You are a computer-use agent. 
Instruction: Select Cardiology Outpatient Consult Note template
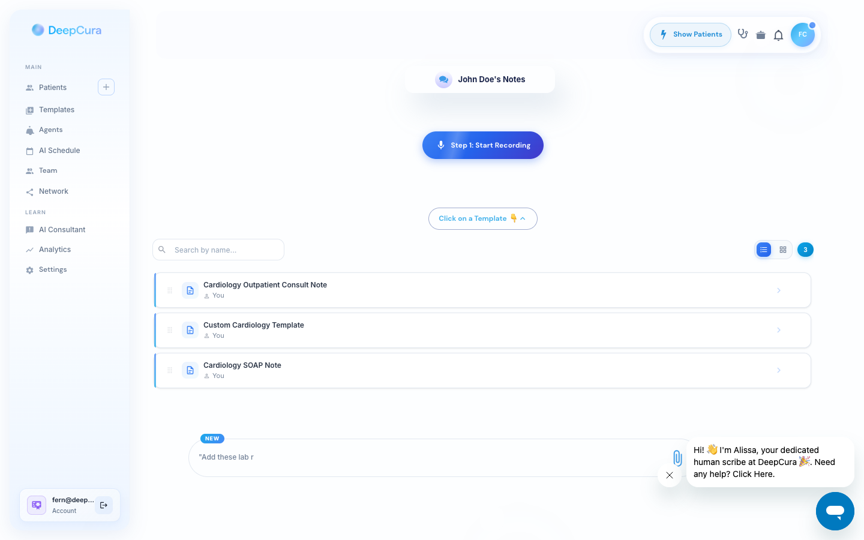pos(483,290)
